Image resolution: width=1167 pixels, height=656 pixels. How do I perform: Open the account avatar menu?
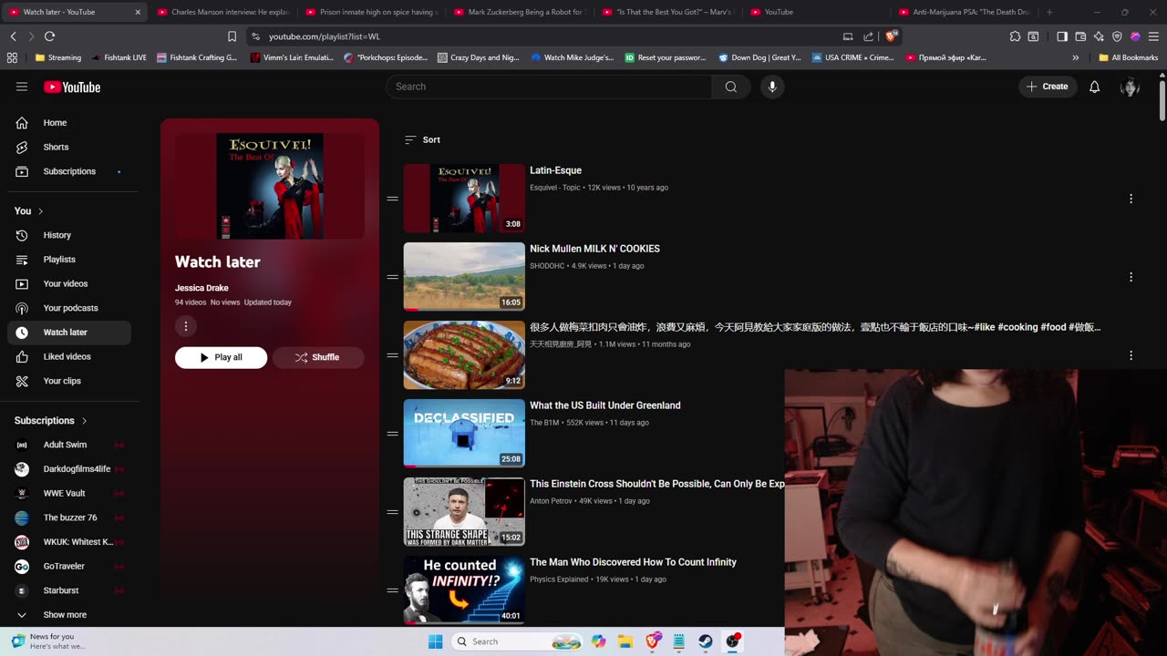coord(1131,87)
